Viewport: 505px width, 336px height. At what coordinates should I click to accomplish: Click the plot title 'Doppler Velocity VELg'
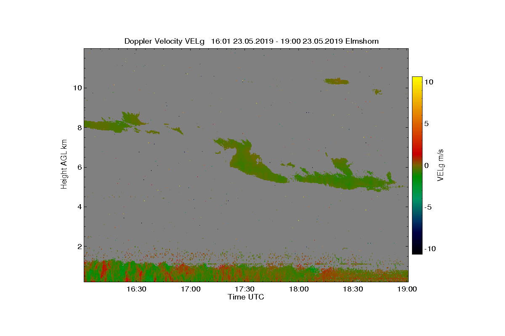[165, 41]
